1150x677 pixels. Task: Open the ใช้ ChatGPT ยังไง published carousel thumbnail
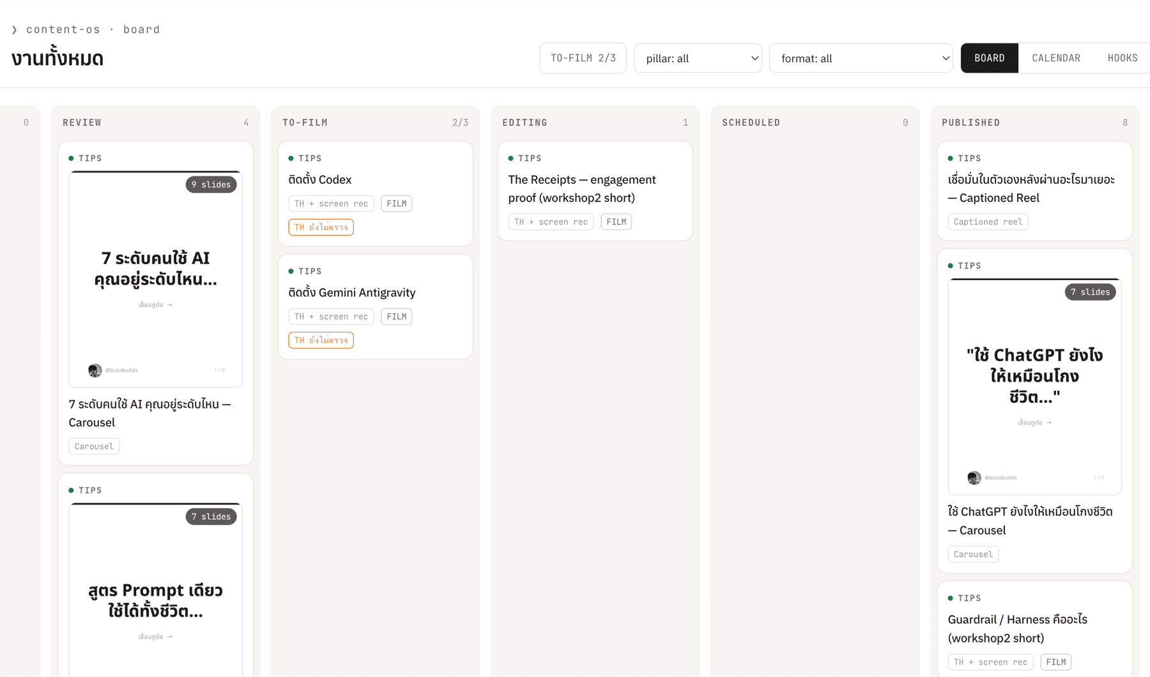[1034, 387]
